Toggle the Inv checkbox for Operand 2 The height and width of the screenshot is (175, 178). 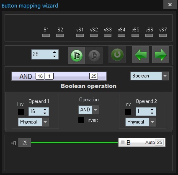[x=128, y=112]
